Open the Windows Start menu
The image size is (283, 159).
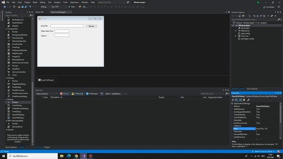tap(4, 156)
